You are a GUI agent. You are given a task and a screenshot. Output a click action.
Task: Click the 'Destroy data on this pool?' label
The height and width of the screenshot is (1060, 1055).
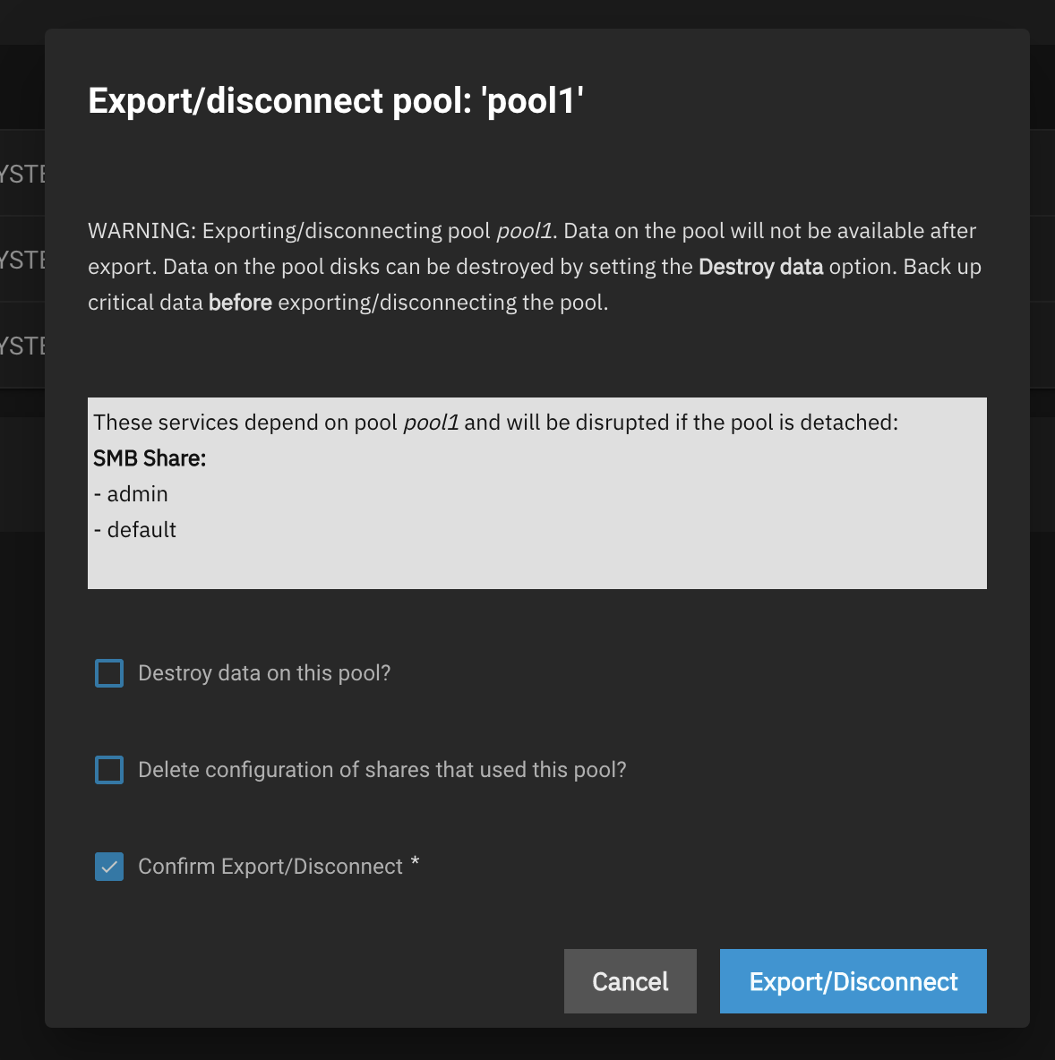(x=264, y=673)
